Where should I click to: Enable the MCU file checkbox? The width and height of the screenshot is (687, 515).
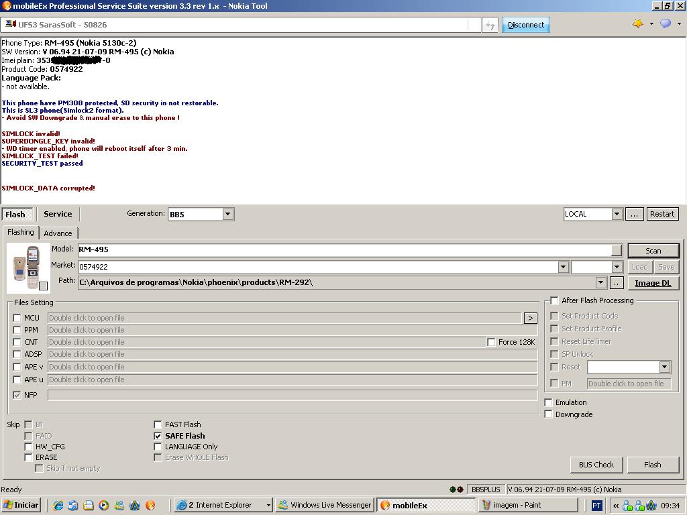[x=17, y=318]
